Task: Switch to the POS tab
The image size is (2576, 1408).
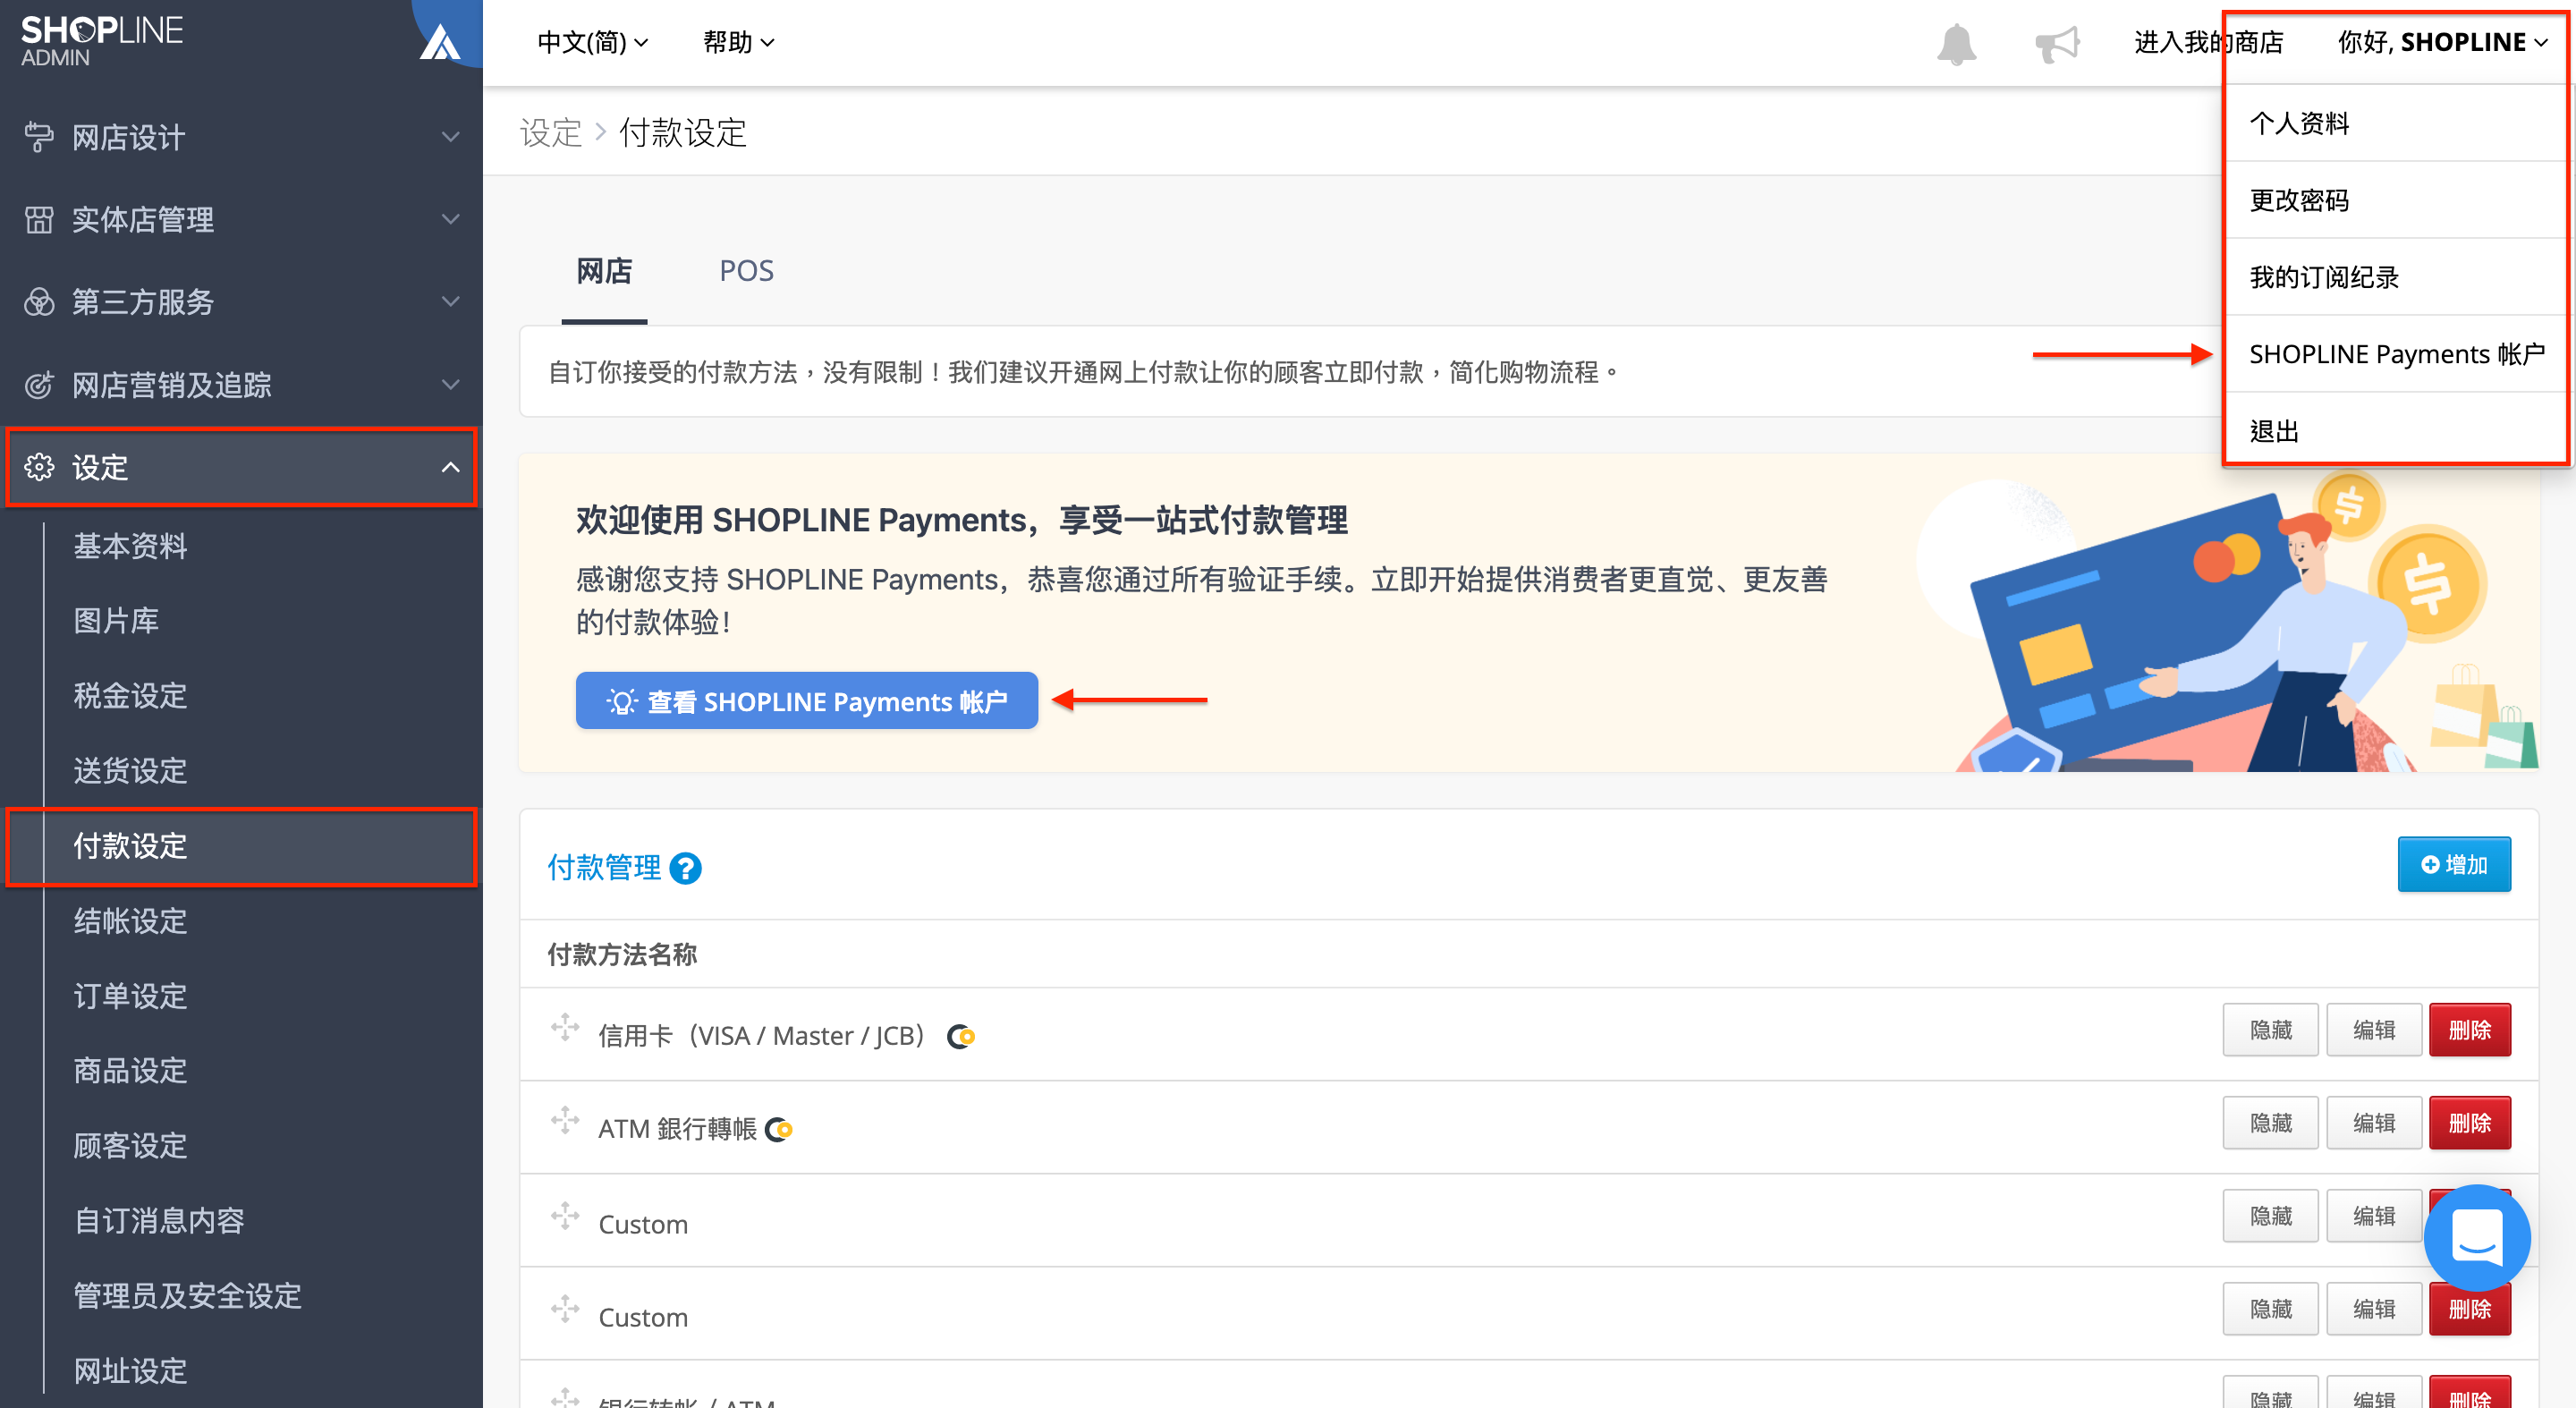Action: 746,271
